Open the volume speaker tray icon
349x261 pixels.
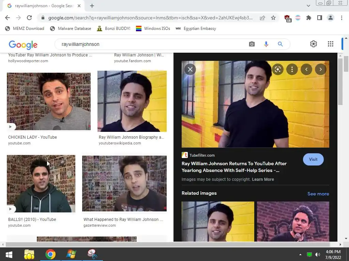318,255
